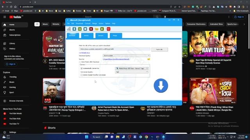Image resolution: width=250 pixels, height=140 pixels.
Task: Switch to Convert tab in Allavsoft
Action: 102,35
